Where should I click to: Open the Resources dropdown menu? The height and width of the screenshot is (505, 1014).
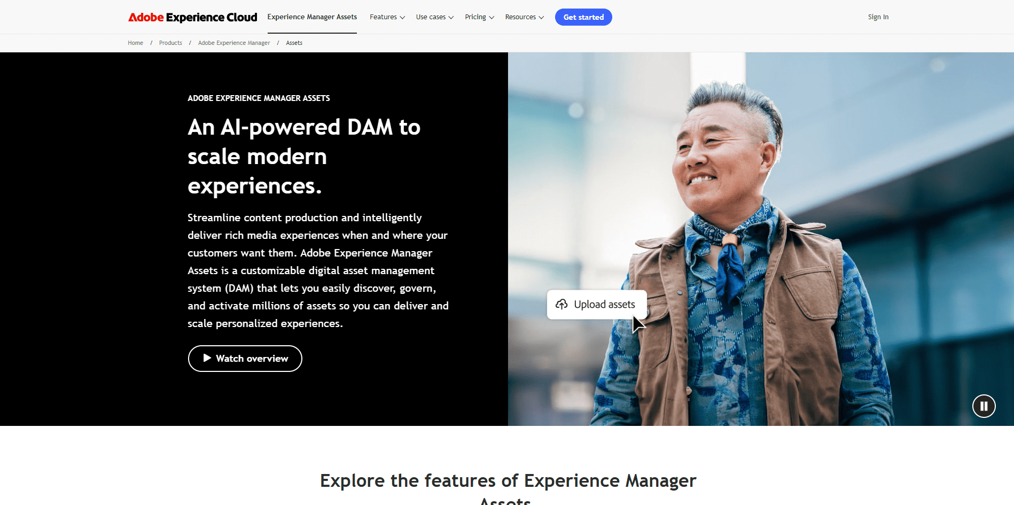click(525, 17)
